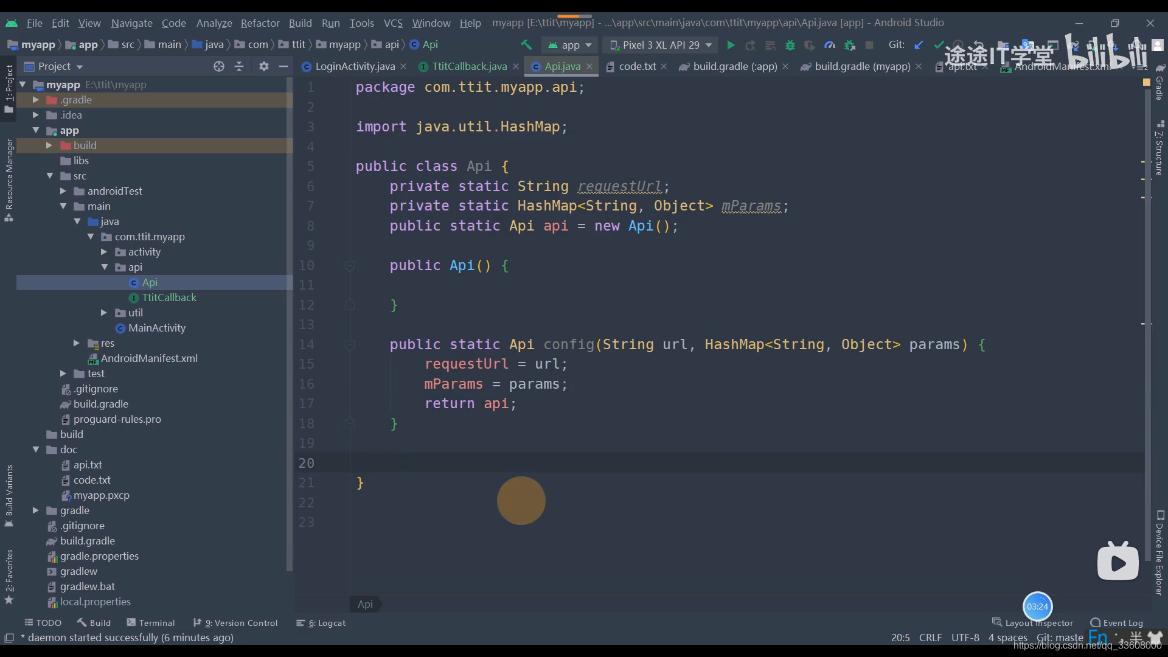Click on Pixel 3 XL API 29 device dropdown

coord(662,44)
